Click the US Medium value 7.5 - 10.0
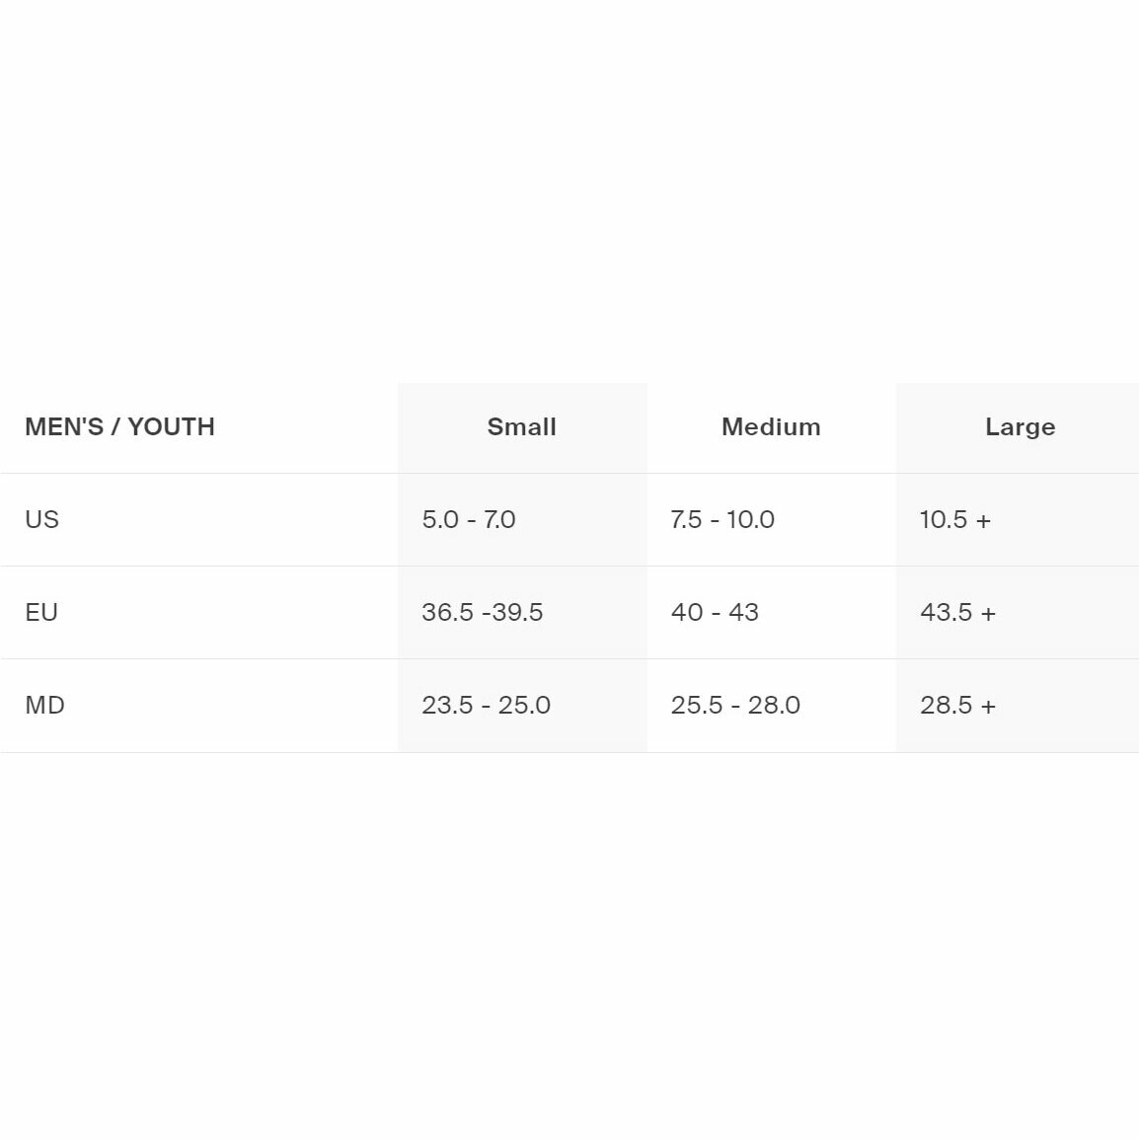1139x1139 pixels. 722,519
